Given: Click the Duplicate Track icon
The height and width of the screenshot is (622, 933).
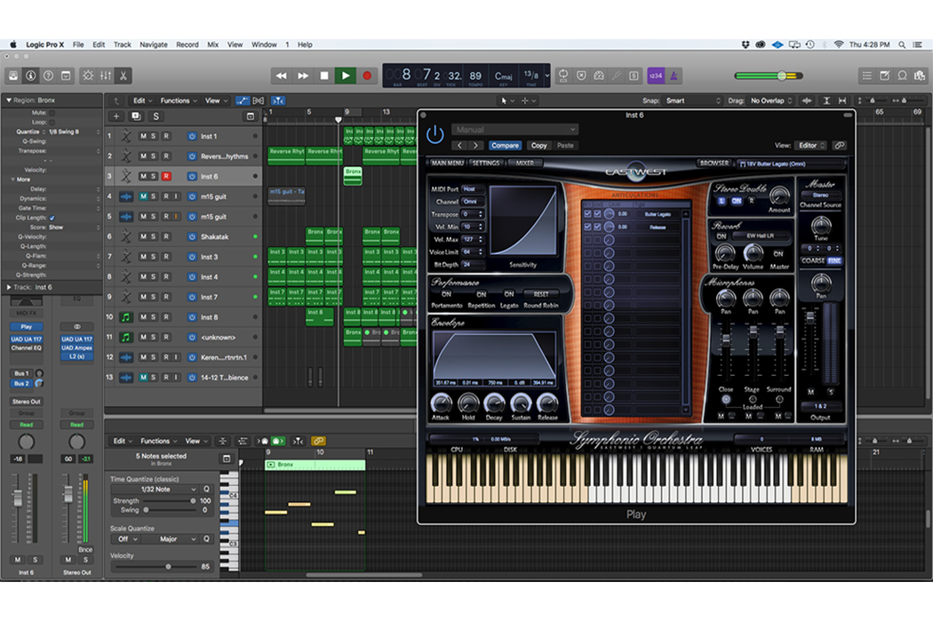Looking at the screenshot, I should point(136,116).
